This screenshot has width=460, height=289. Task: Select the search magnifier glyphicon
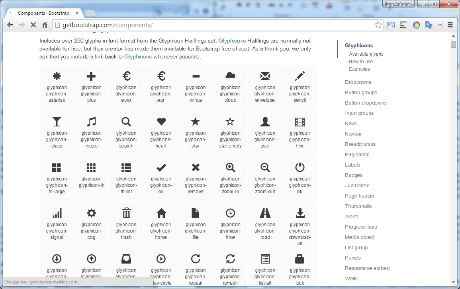tap(126, 122)
